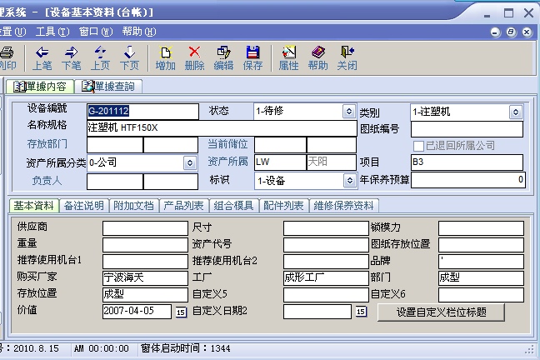
Task: Click the 下笔 next record arrow icon
Action: coord(72,52)
